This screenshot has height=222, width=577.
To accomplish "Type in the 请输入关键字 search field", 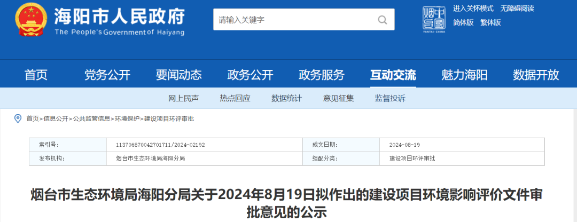I will click(294, 20).
